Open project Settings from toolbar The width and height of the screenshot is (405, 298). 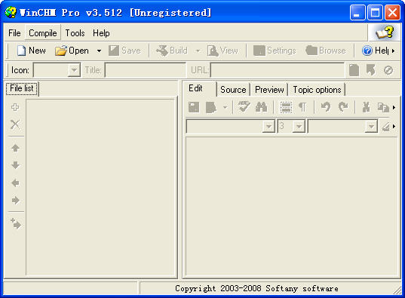pyautogui.click(x=275, y=51)
